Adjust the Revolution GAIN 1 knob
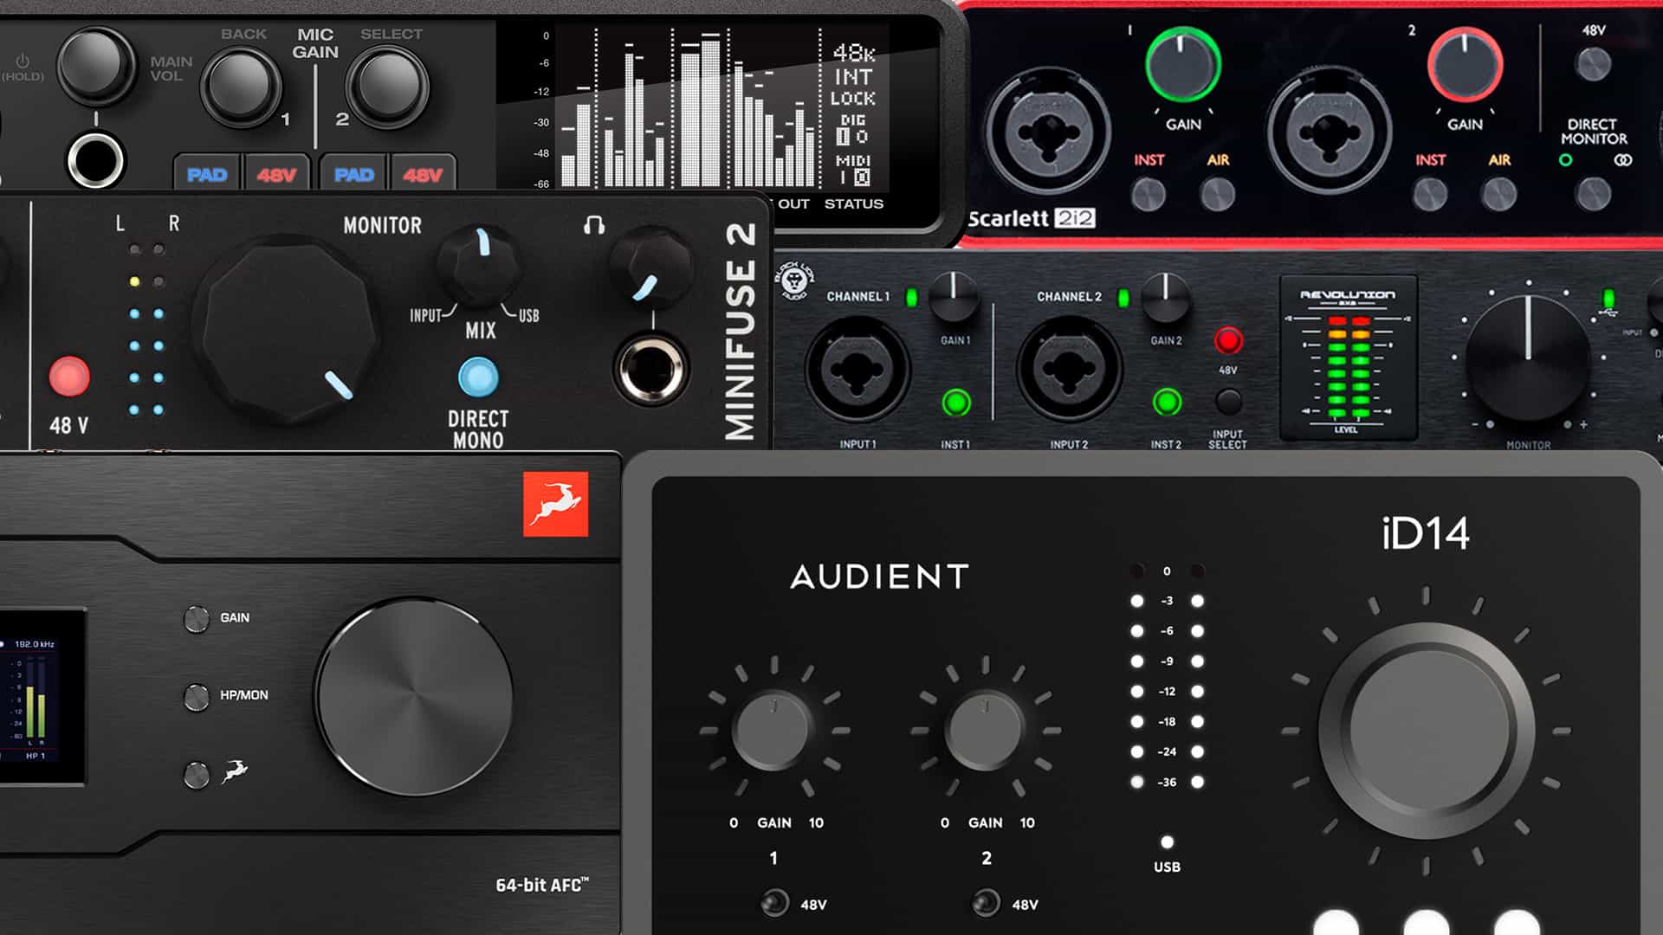Image resolution: width=1663 pixels, height=935 pixels. (x=954, y=297)
